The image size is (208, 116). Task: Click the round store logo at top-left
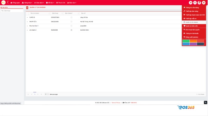3,3
